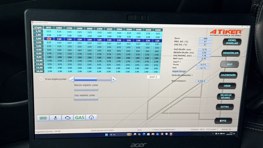Click the MAP 2 button

pyautogui.click(x=153, y=77)
